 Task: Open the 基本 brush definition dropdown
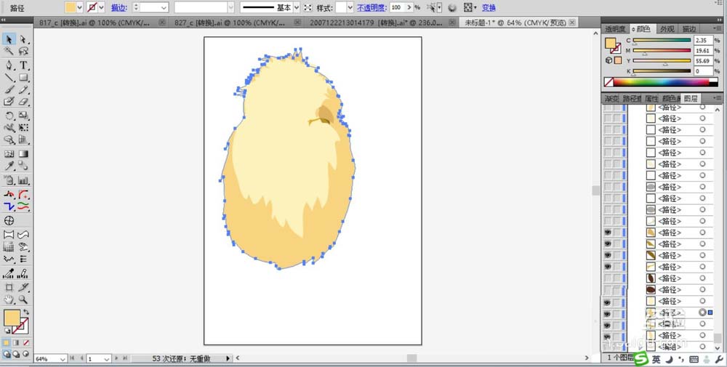297,7
